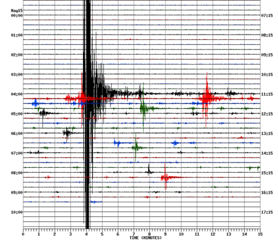Click the 5 minute axis tick label

pyautogui.click(x=102, y=234)
